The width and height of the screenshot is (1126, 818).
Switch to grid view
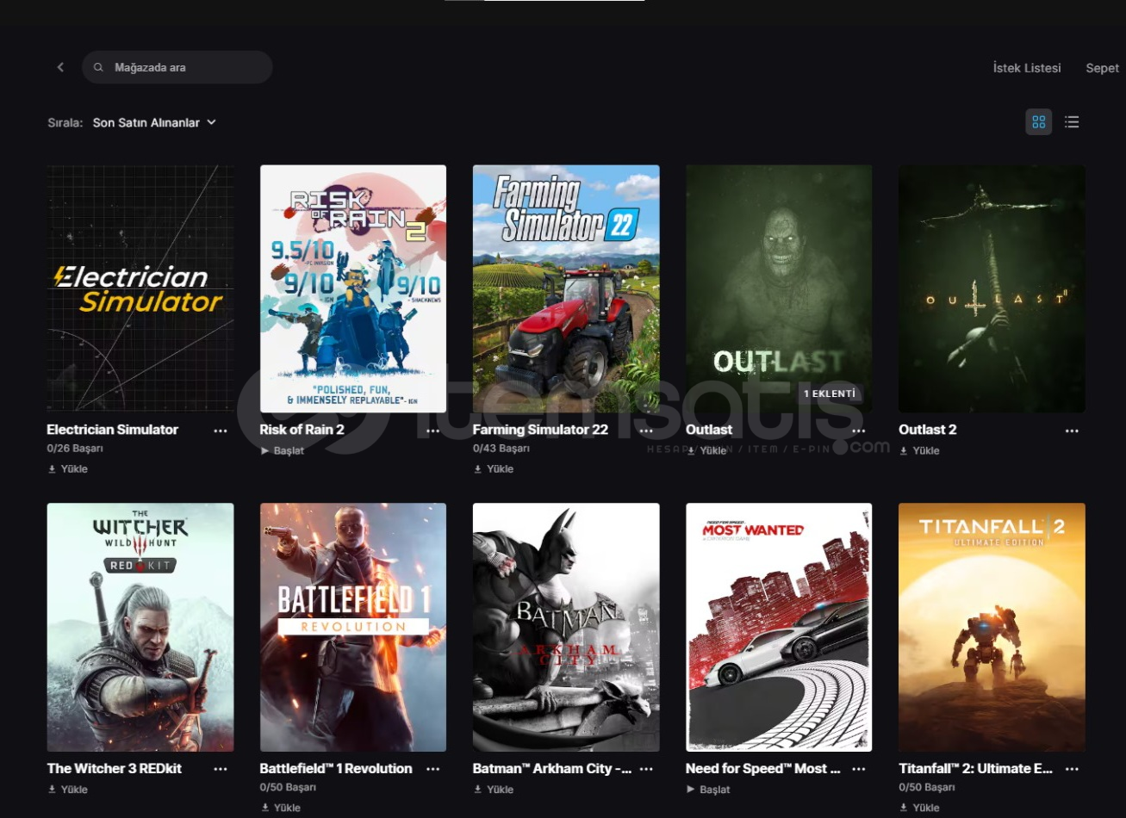point(1038,122)
